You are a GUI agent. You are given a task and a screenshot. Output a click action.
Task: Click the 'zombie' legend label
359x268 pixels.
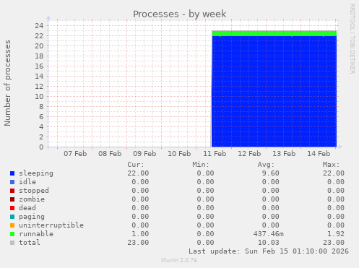[x=32, y=199]
